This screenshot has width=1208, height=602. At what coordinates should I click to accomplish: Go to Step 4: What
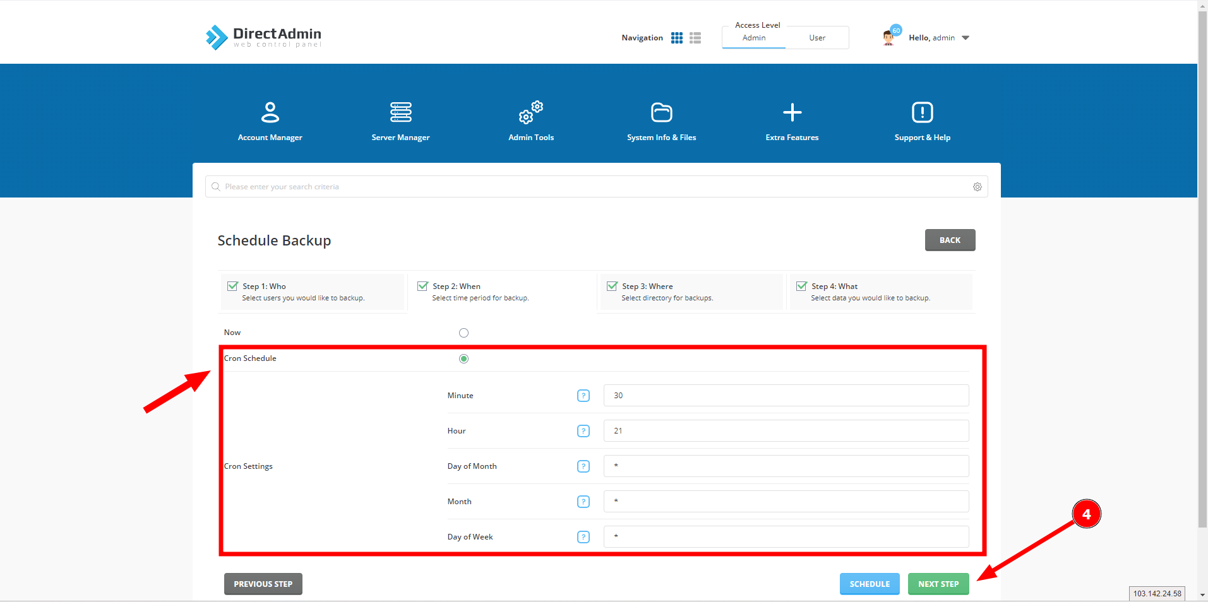[x=881, y=292]
